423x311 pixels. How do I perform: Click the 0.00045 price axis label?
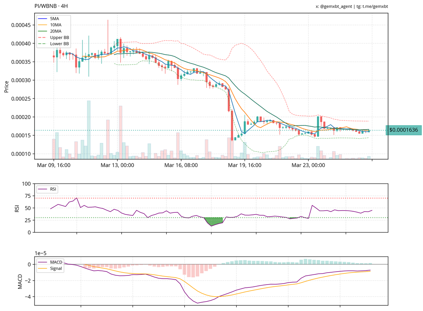click(x=20, y=25)
